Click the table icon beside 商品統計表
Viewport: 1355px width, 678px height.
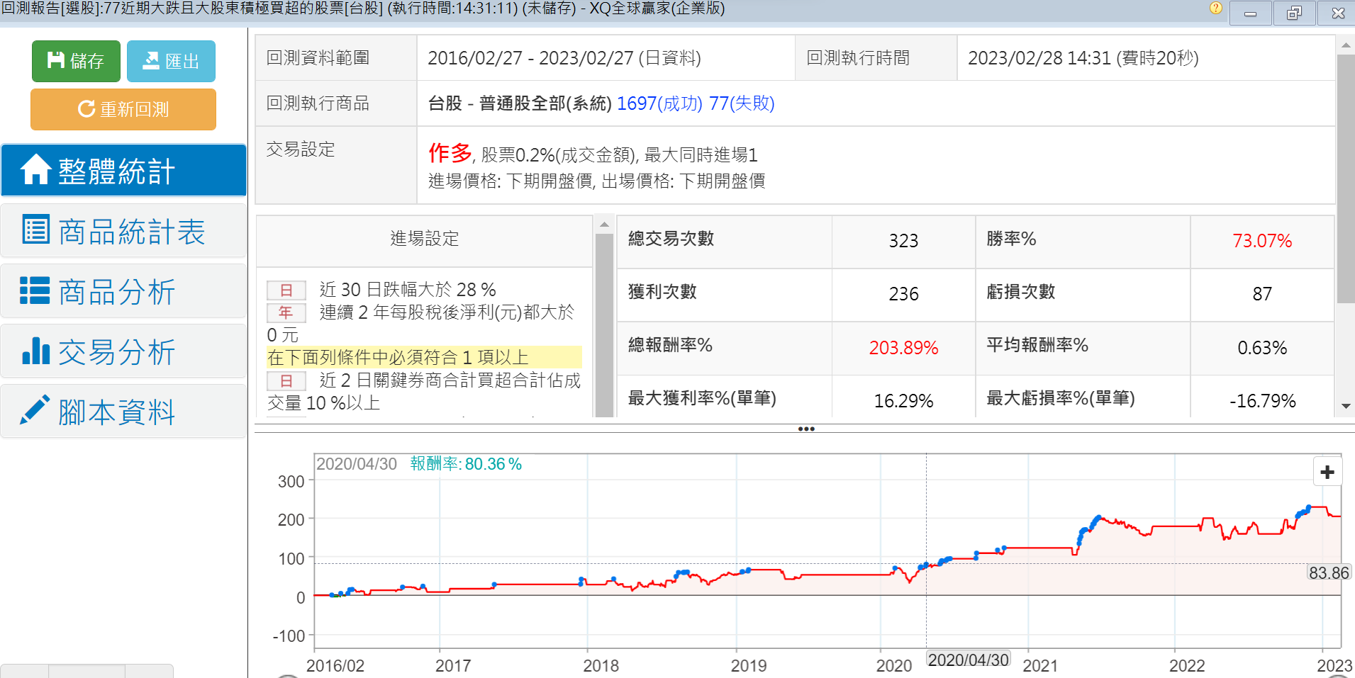pos(35,230)
